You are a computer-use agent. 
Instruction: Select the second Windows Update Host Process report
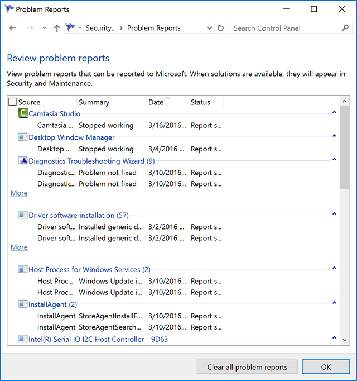coord(129,292)
